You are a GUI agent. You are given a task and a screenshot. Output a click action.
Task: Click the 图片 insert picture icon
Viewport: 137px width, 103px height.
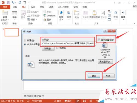[x=23, y=13]
